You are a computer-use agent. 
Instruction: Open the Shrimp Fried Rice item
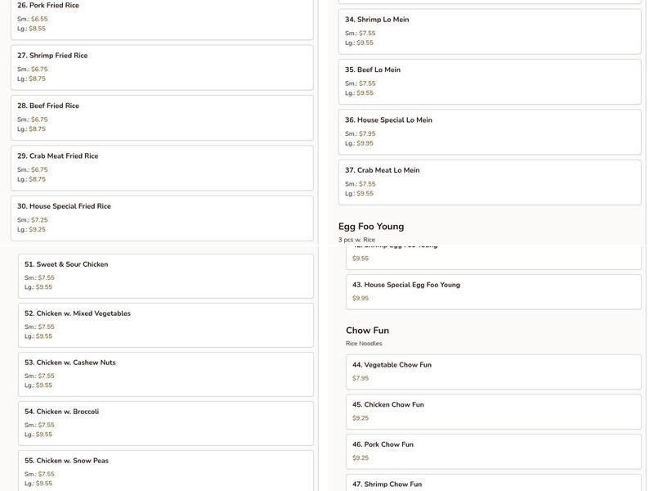162,67
